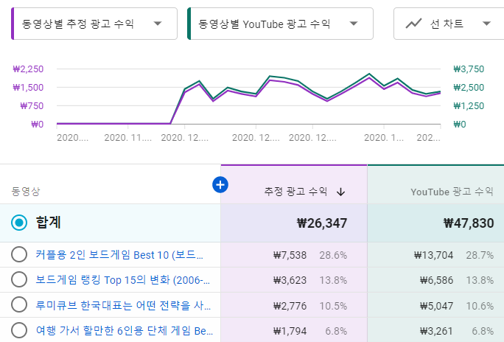Click the 2020. 11. x-axis date label

tap(128, 138)
